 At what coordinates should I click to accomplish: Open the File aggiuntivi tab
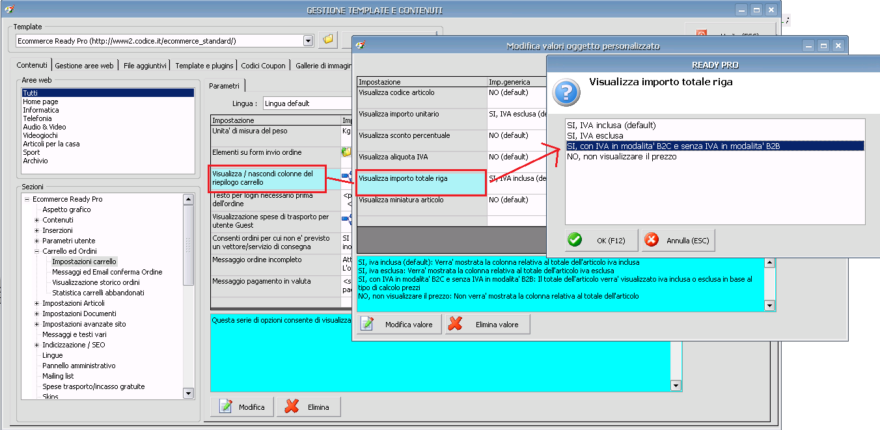[x=145, y=66]
